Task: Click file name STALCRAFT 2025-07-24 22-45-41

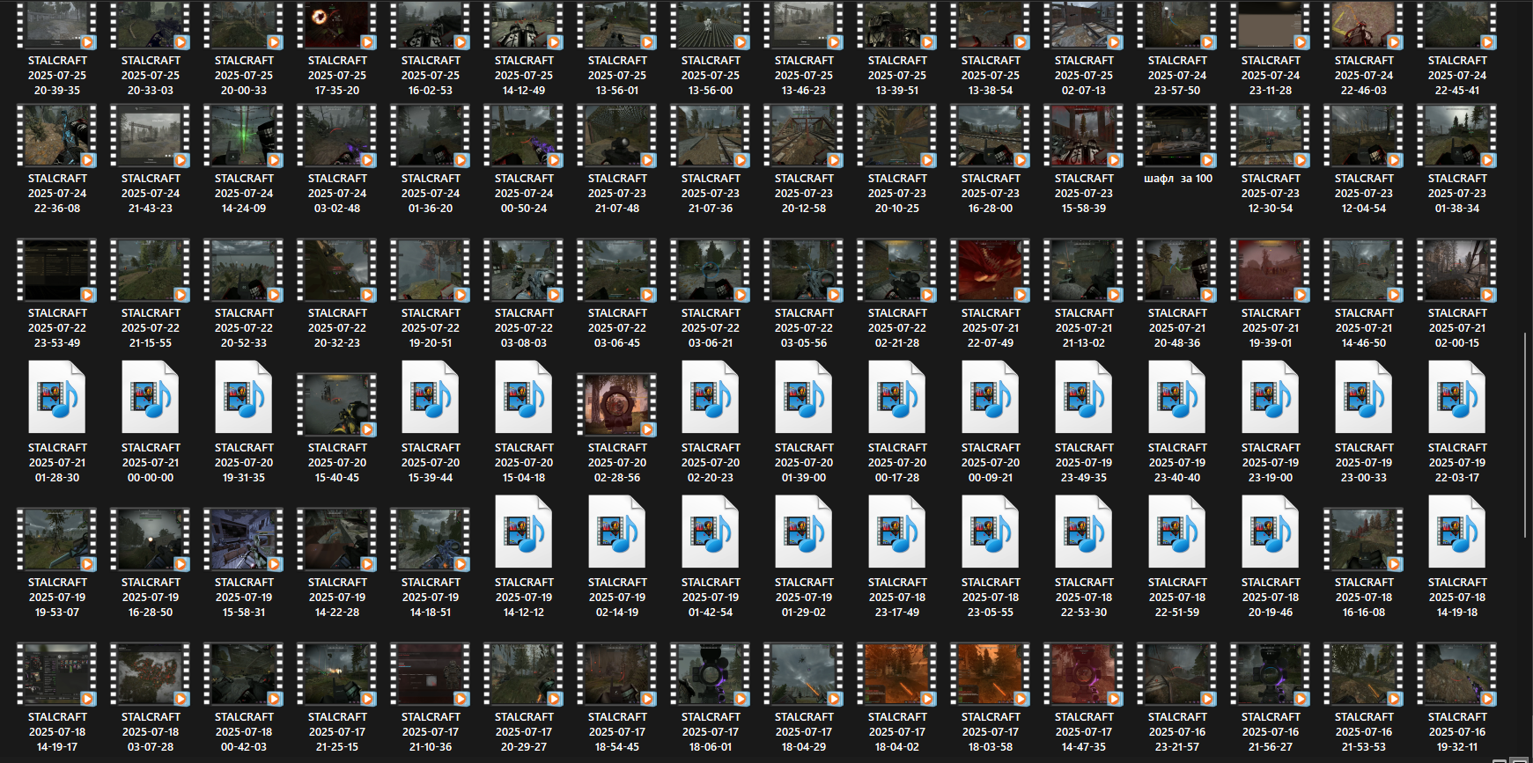Action: click(1457, 76)
